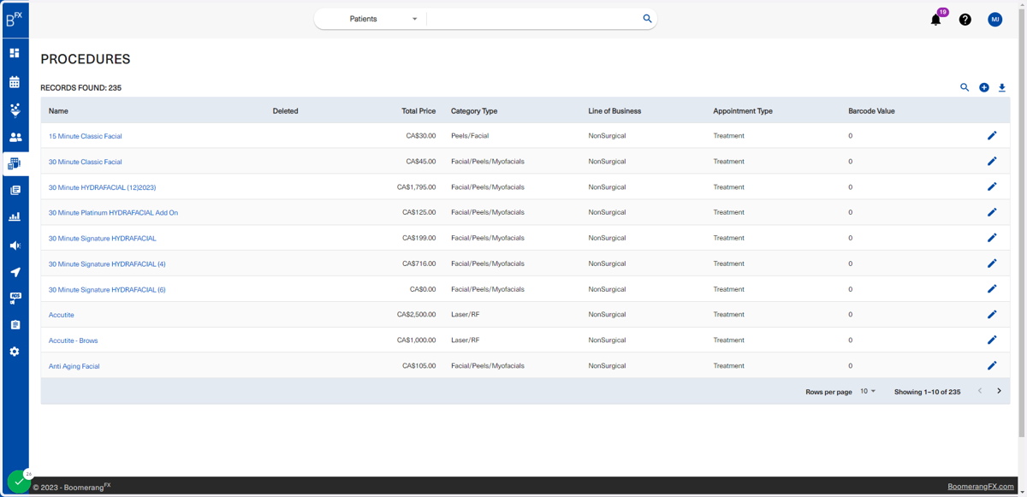
Task: Open 30 Minute HYDRAFACIAL (12)2023) link
Action: [102, 187]
